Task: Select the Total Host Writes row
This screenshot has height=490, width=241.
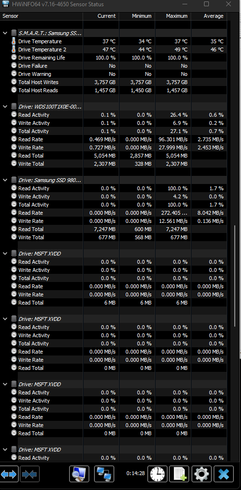Action: (113, 82)
